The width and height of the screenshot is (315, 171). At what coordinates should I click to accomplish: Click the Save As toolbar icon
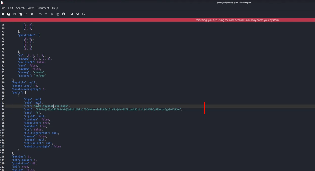pos(20,14)
